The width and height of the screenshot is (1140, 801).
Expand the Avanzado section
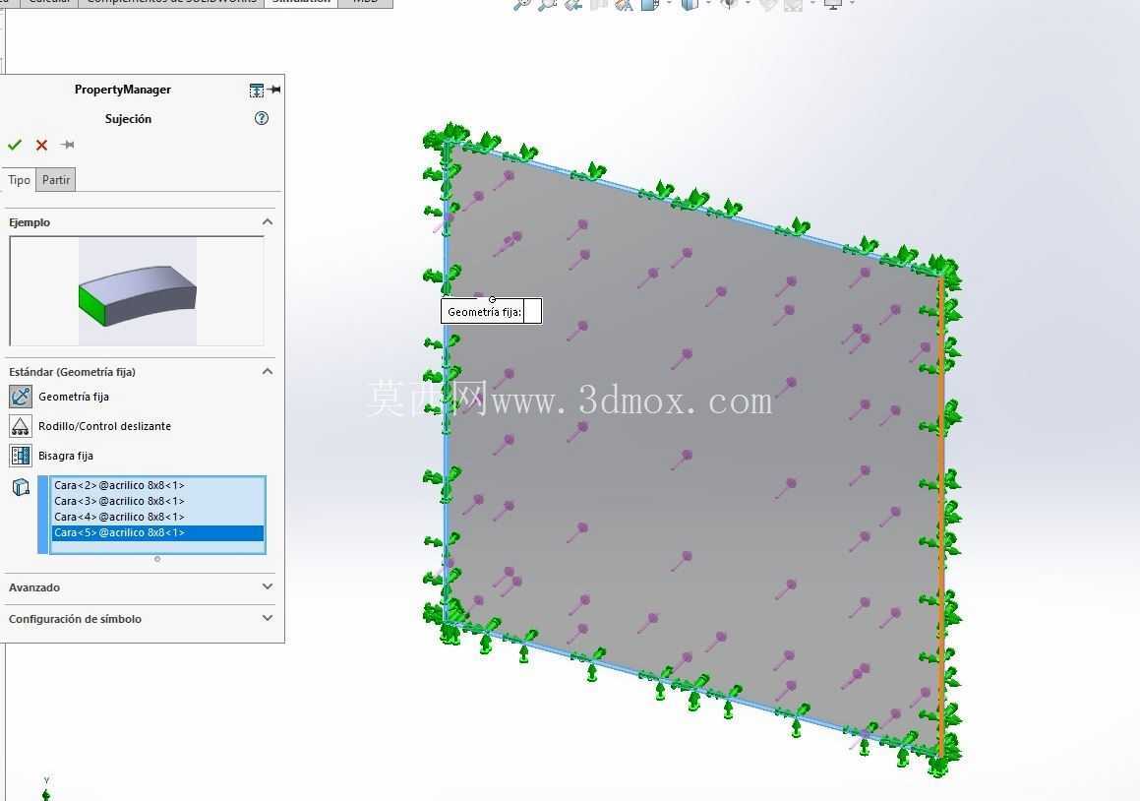[x=268, y=586]
